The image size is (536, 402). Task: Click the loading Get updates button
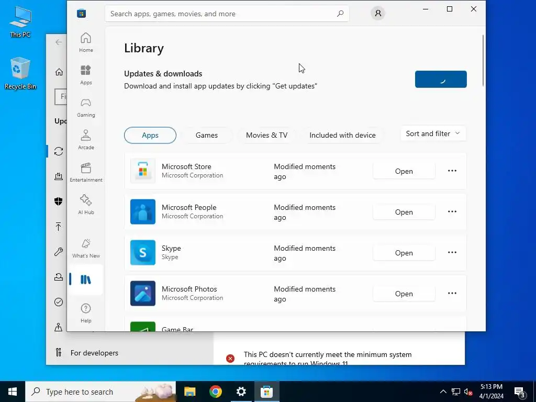(441, 80)
